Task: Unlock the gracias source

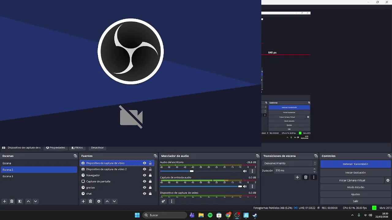Action: 150,188
